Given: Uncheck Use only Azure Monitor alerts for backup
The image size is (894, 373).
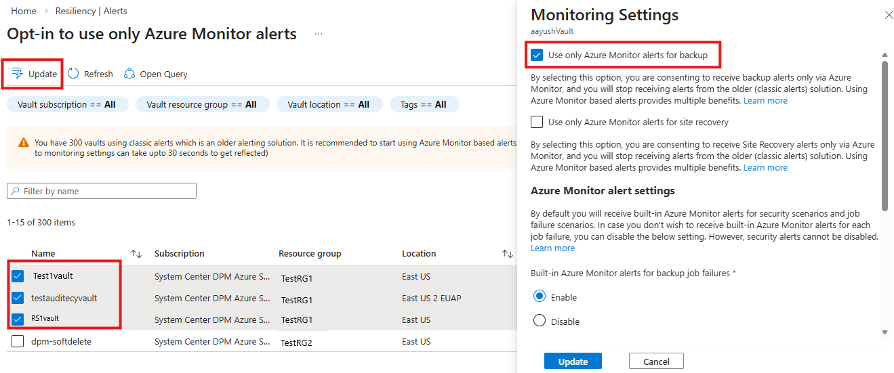Looking at the screenshot, I should tap(537, 55).
